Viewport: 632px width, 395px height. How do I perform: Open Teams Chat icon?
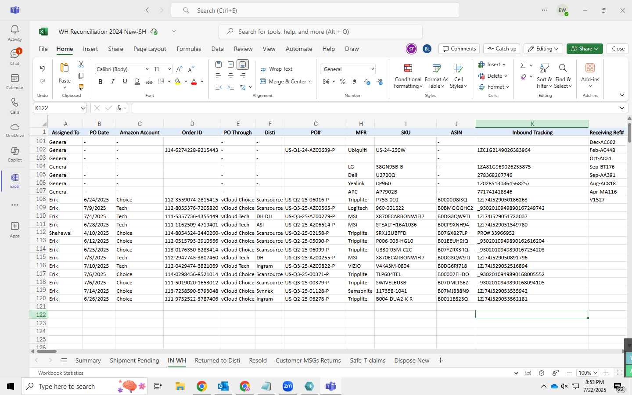click(14, 54)
